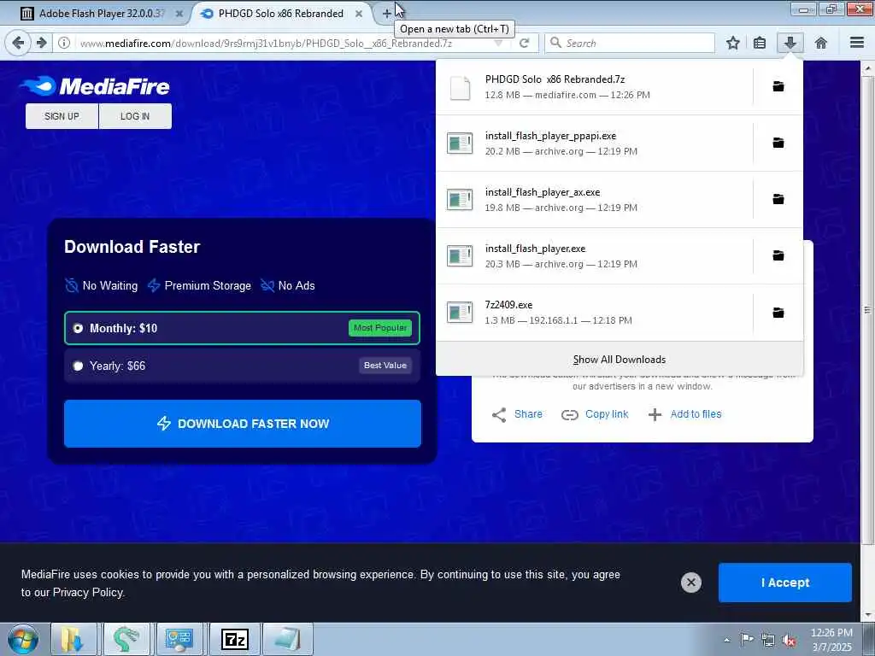Click the Add to files plus icon
The height and width of the screenshot is (656, 875).
[655, 414]
